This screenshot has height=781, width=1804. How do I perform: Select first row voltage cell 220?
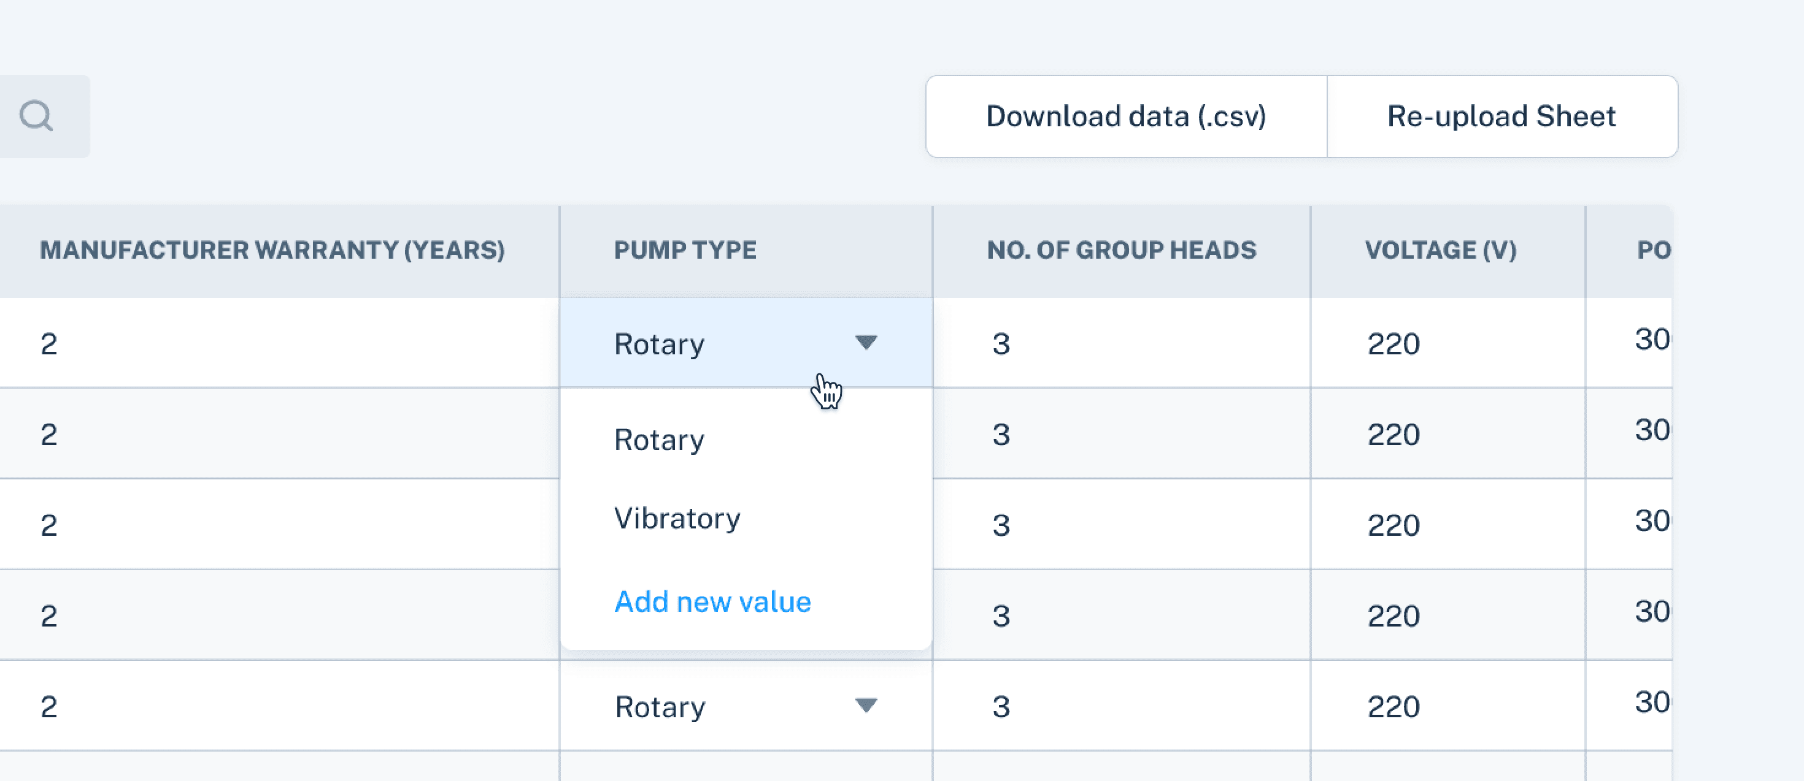(1393, 344)
